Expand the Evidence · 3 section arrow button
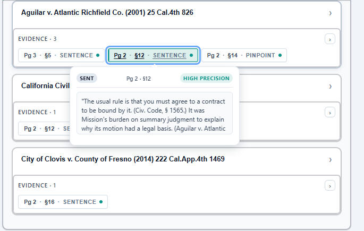The height and width of the screenshot is (231, 364). (330, 39)
